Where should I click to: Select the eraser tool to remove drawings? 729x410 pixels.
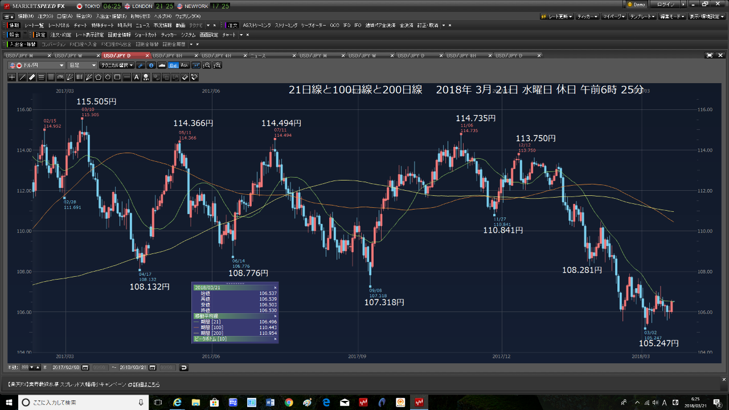point(185,77)
